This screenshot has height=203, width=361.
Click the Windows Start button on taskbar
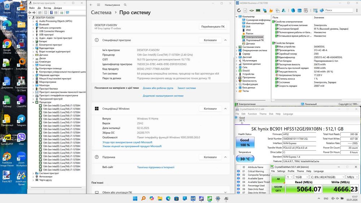click(135, 198)
